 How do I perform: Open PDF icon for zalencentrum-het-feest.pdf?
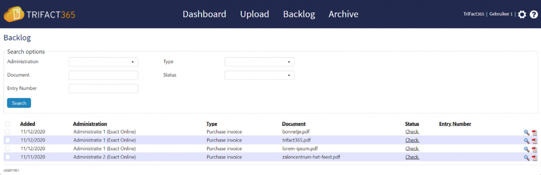[534, 157]
